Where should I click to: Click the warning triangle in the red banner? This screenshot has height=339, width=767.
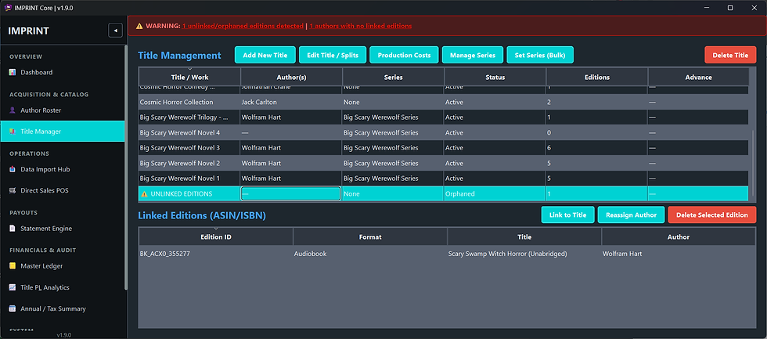point(139,26)
